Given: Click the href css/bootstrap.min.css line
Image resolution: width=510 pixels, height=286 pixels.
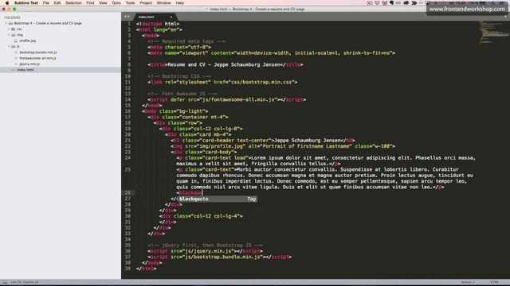Looking at the screenshot, I should [x=222, y=82].
